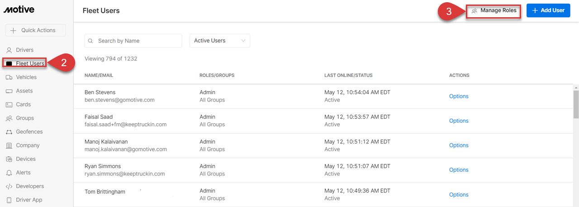This screenshot has width=579, height=207.
Task: Click the Geofences icon in sidebar
Action: (x=9, y=132)
